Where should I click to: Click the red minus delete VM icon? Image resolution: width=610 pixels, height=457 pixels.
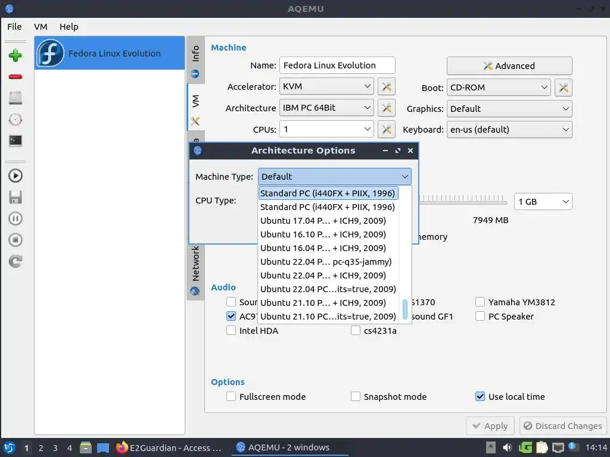[x=15, y=77]
